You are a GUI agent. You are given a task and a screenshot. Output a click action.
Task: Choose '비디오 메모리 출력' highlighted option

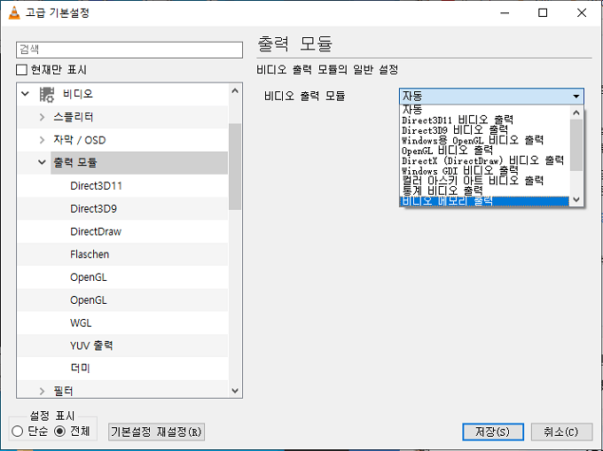[484, 201]
